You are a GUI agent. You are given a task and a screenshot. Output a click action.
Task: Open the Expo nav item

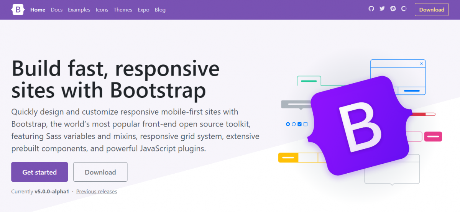[144, 10]
